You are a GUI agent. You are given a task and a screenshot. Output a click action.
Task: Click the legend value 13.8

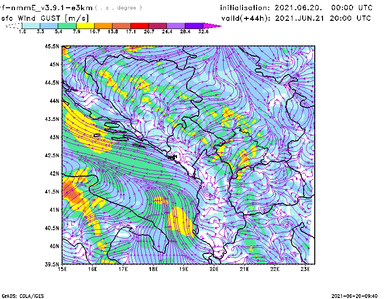click(113, 31)
